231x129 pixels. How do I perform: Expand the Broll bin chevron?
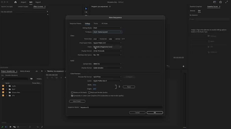click(7, 89)
